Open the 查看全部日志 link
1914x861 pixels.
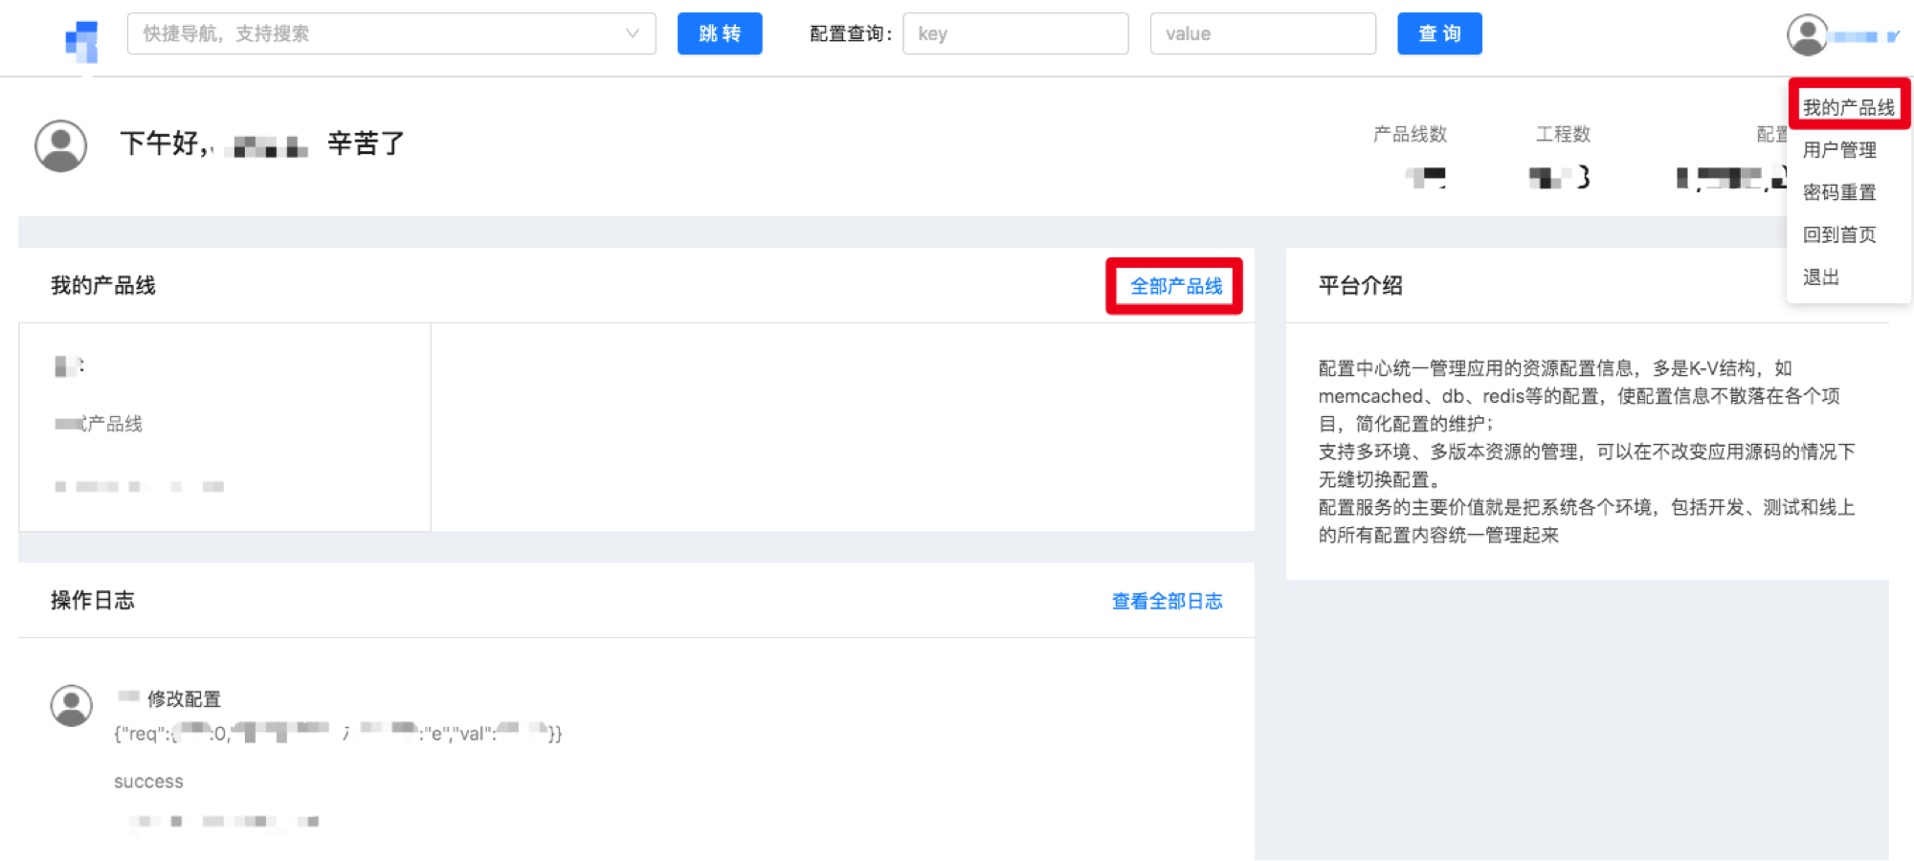[x=1168, y=601]
